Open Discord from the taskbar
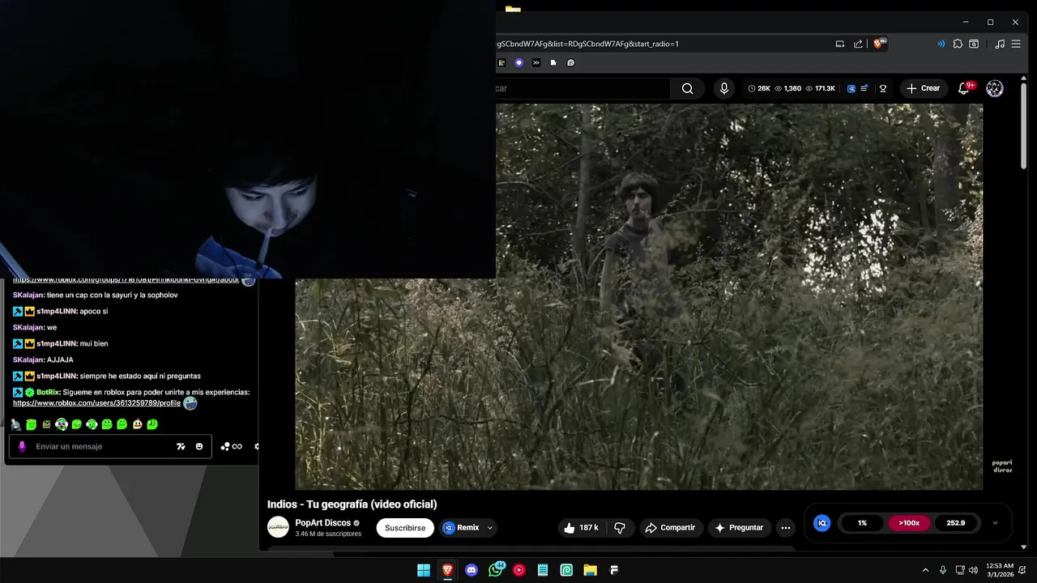This screenshot has height=583, width=1037. [472, 570]
